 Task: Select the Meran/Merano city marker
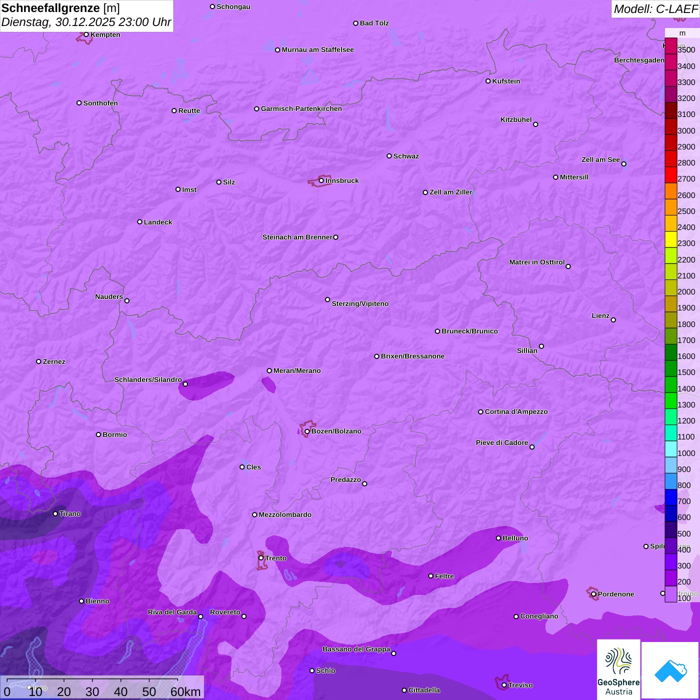click(269, 370)
